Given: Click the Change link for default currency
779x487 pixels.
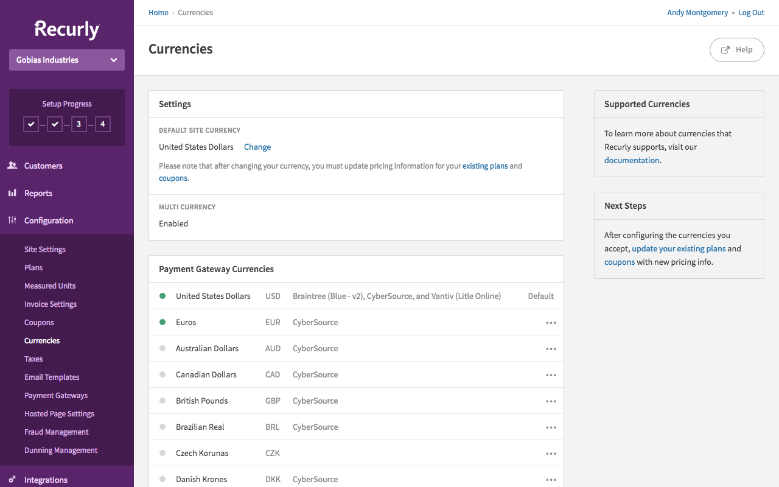Looking at the screenshot, I should point(257,147).
